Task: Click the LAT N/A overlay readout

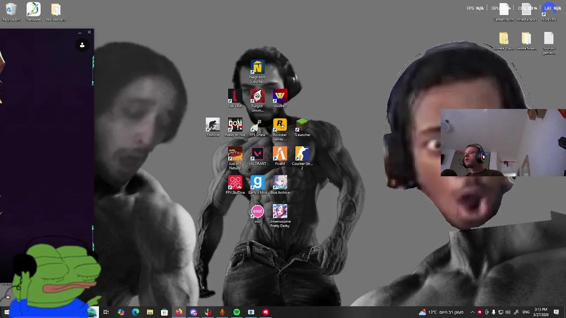Action: pyautogui.click(x=553, y=8)
